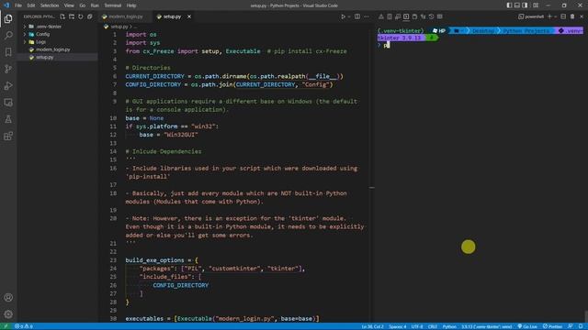The width and height of the screenshot is (588, 330).
Task: Open the Bookmarks view in activity bar
Action: click(x=8, y=52)
